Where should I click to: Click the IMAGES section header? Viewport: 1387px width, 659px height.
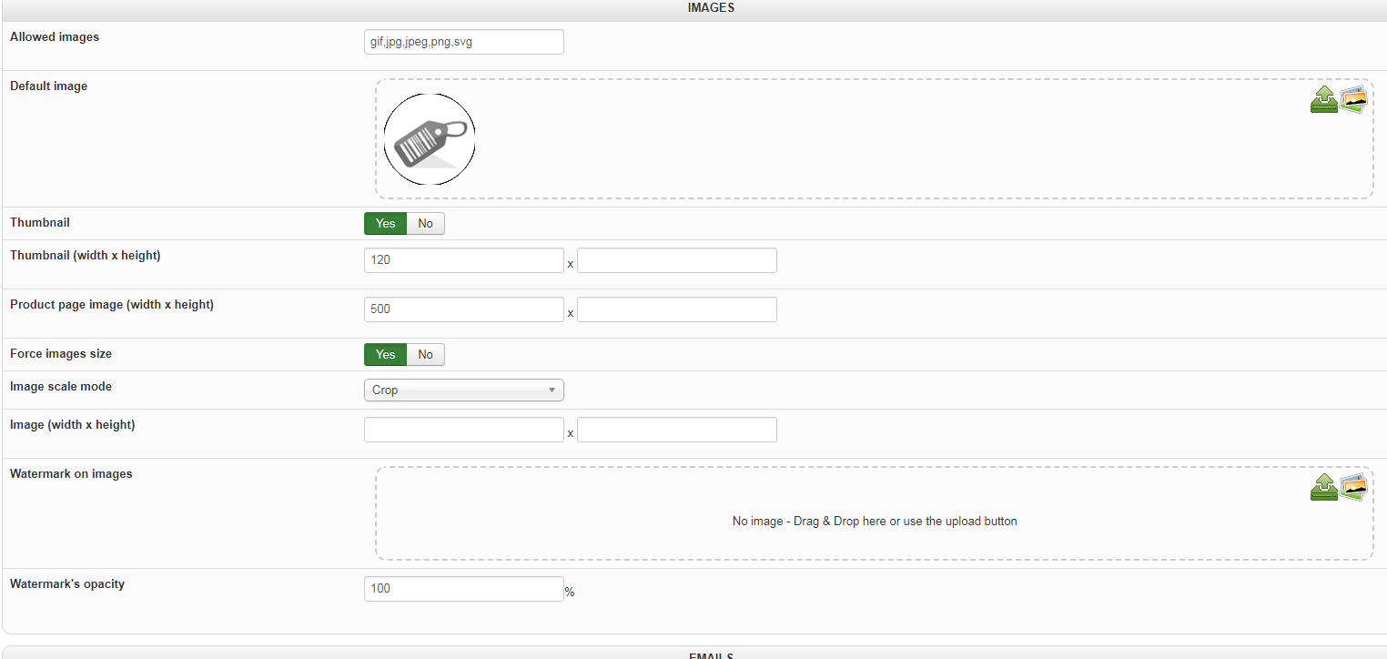tap(711, 8)
